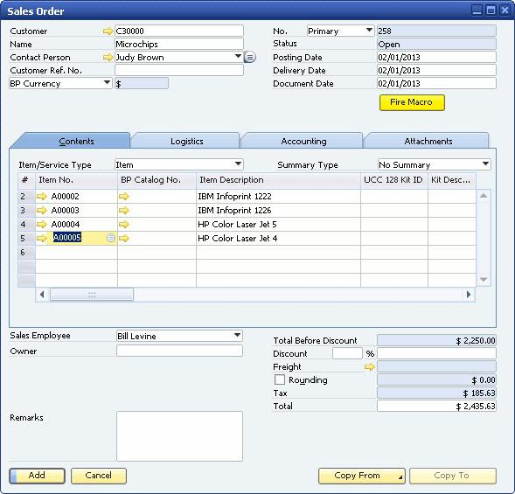The height and width of the screenshot is (494, 515).
Task: Click the Copy From button
Action: point(362,476)
